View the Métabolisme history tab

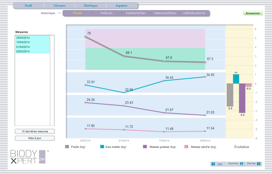point(194,13)
